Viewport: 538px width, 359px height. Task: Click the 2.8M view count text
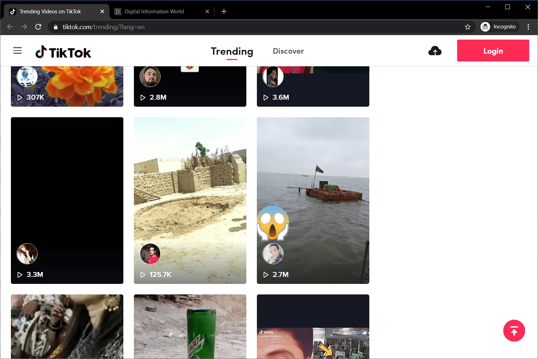click(158, 98)
